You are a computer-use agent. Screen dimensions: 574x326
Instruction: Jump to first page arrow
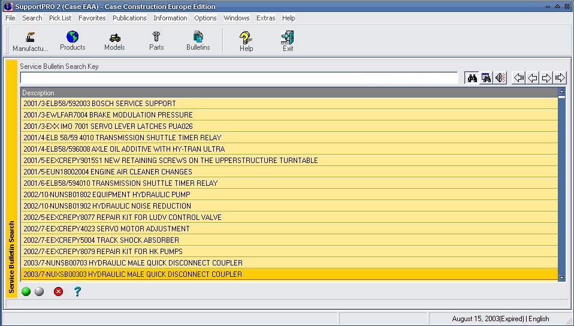tap(519, 78)
